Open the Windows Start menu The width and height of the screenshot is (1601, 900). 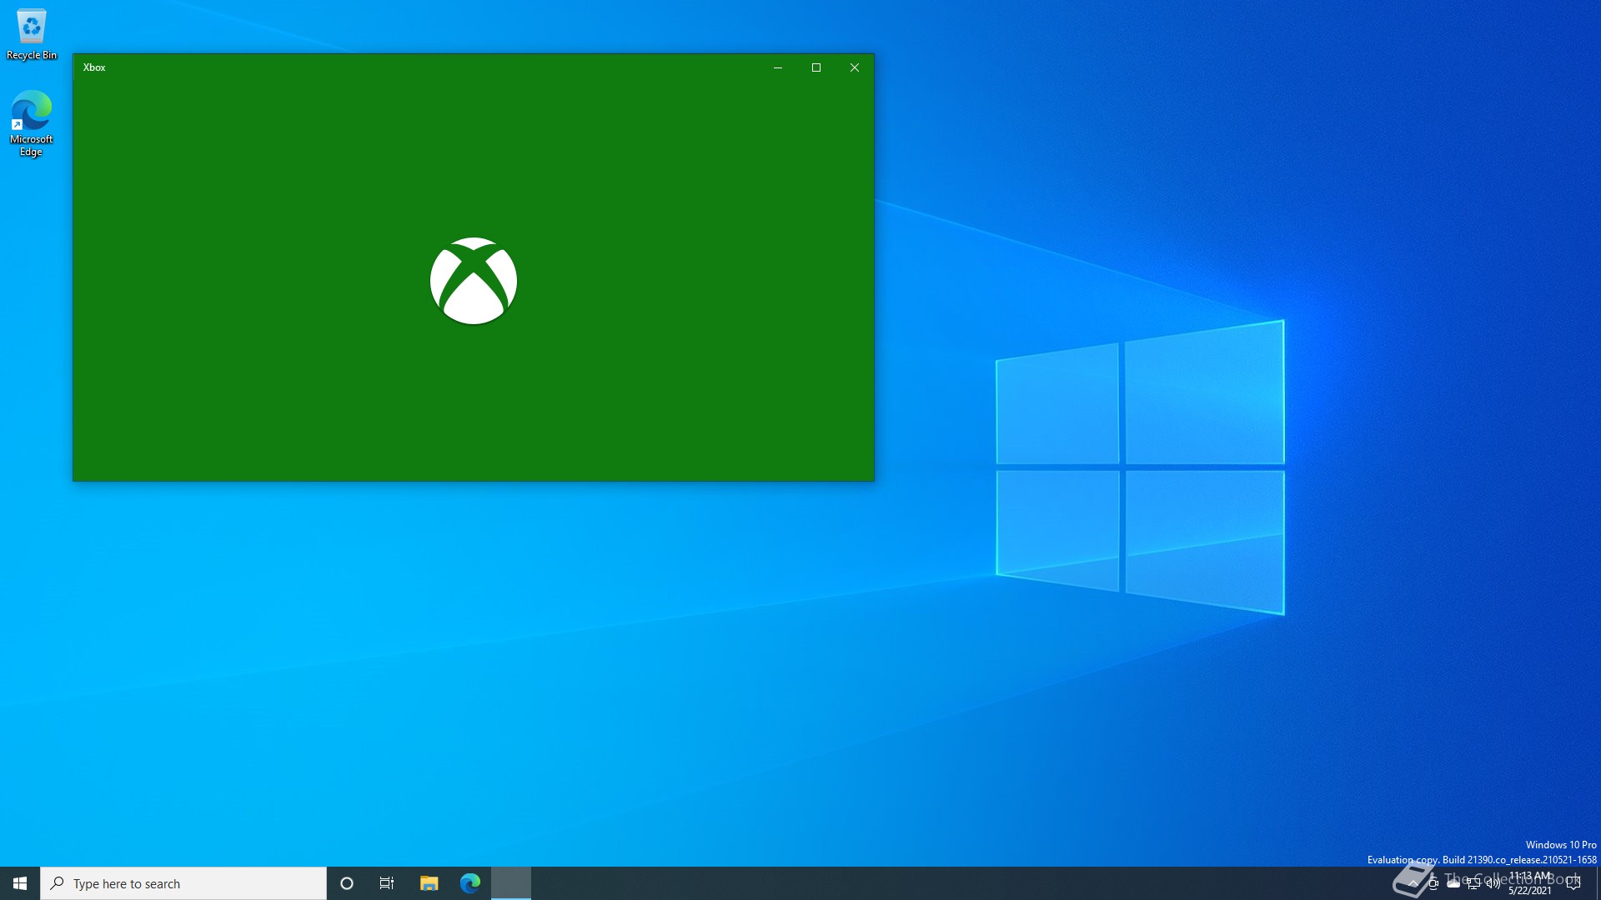[x=20, y=883]
